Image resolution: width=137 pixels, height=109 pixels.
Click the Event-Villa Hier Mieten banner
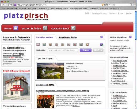(x=17, y=87)
